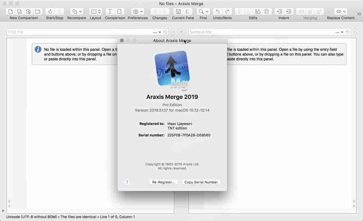Browse for second file with ellipsis button

[x=337, y=32]
